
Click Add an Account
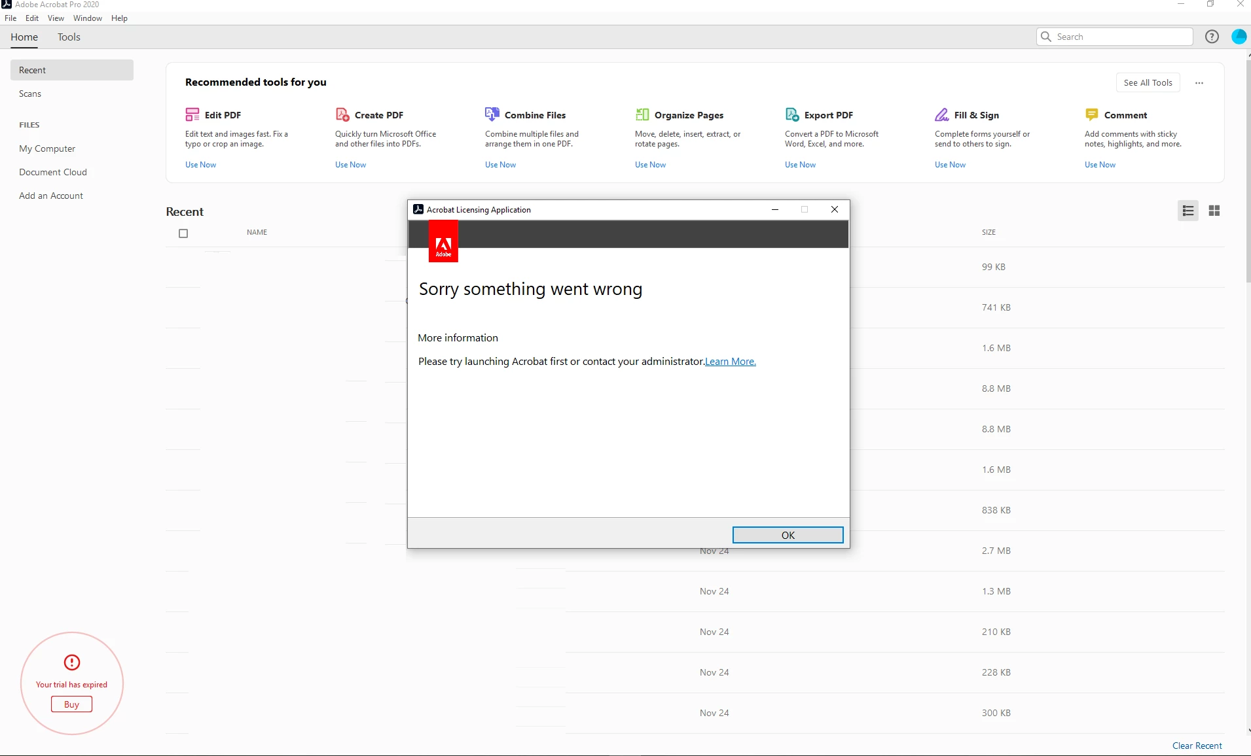51,196
